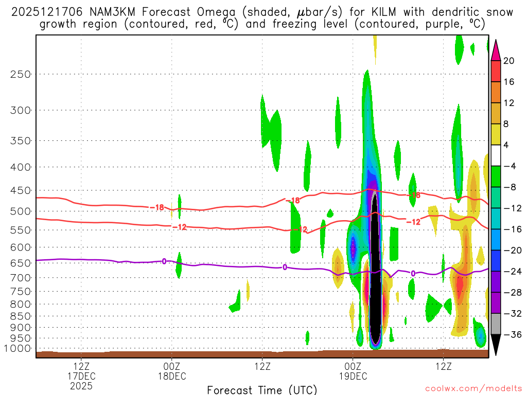Click the '850' pressure level label
Viewport: 527px width, 395px height.
pyautogui.click(x=21, y=316)
